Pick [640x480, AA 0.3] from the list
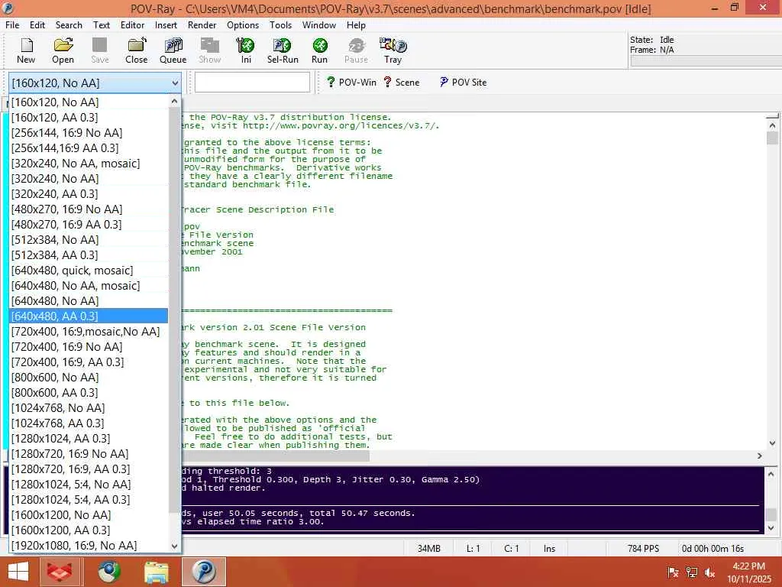 55,316
